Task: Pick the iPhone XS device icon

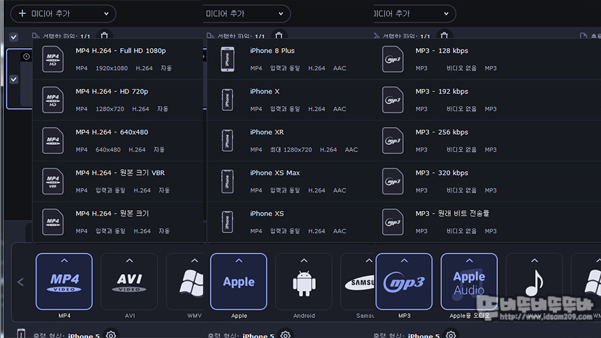Action: point(227,222)
